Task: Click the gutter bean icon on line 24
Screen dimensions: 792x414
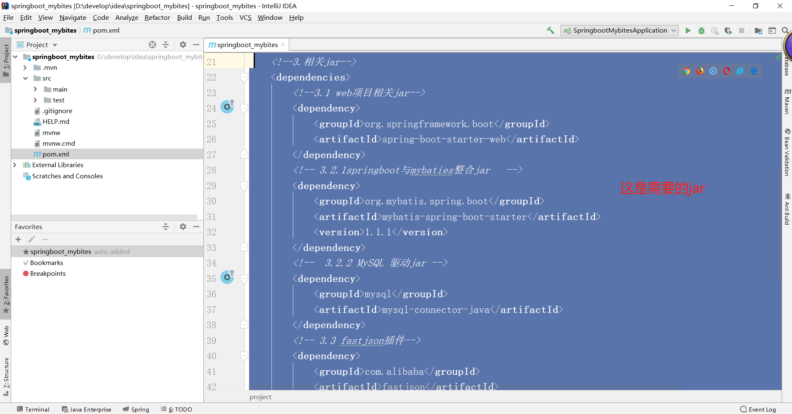Action: point(227,106)
